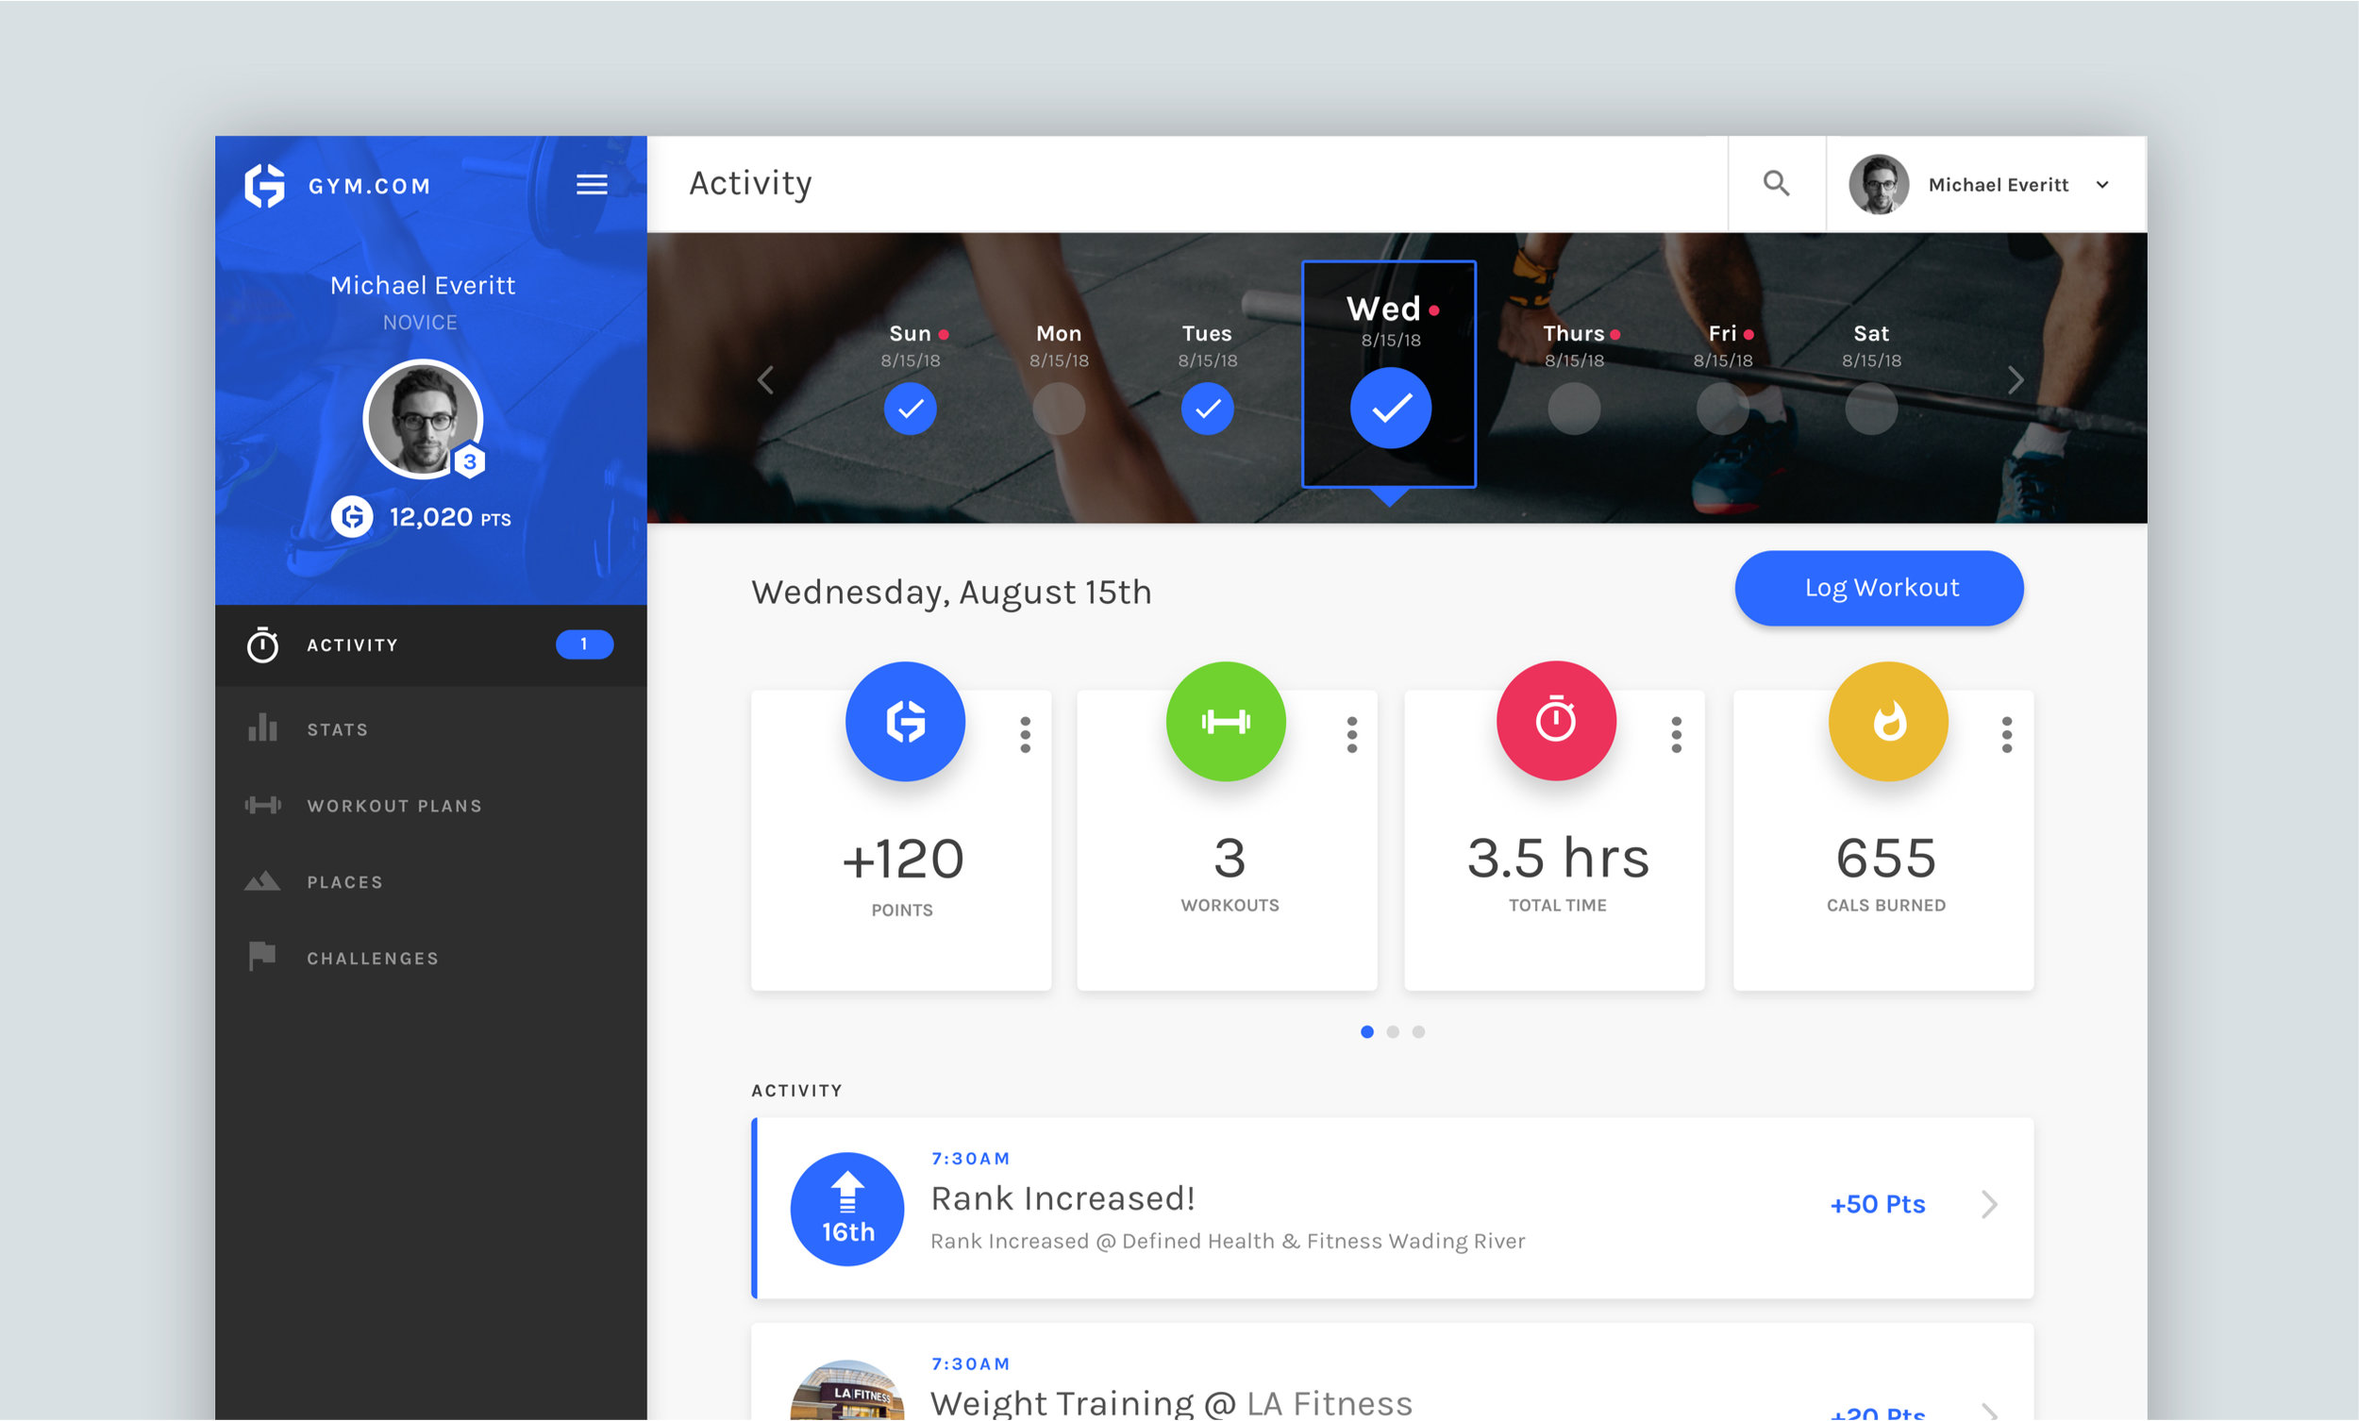Expand the Michael Everitt account dropdown

[x=2103, y=185]
